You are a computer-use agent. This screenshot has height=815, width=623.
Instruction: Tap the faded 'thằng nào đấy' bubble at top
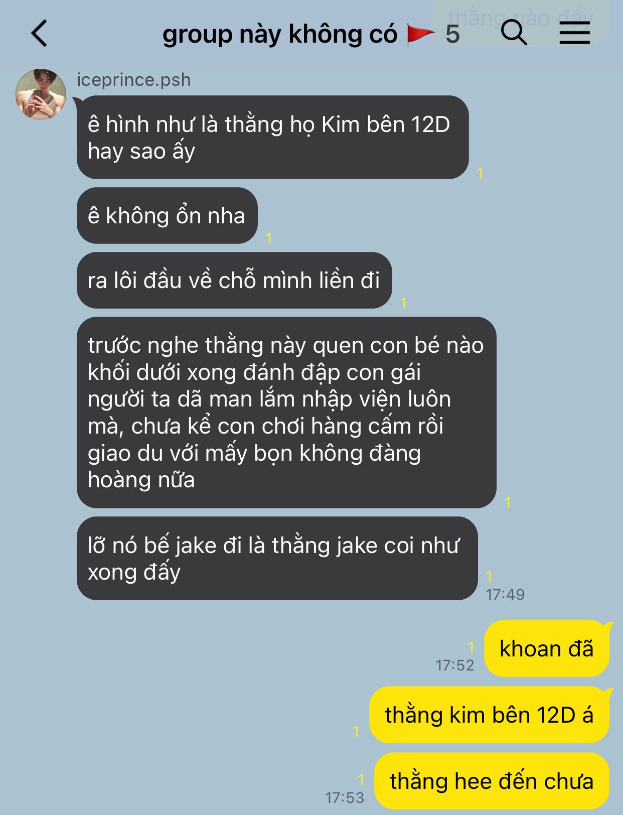(x=520, y=20)
